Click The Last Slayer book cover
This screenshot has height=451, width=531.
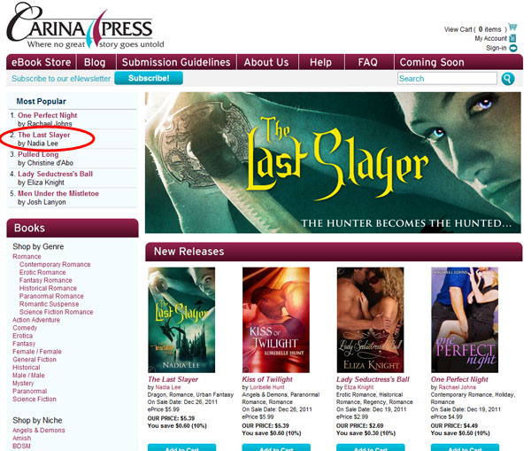point(181,320)
